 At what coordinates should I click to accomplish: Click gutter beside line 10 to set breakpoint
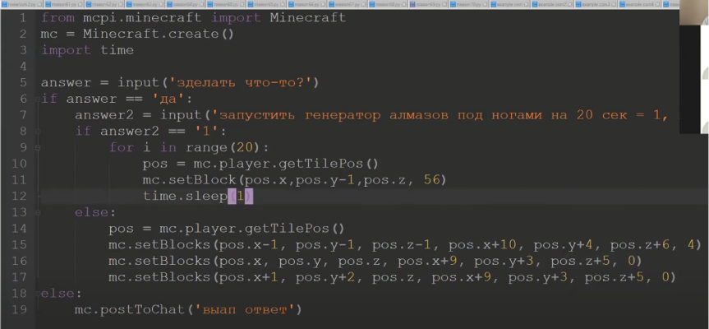[x=33, y=164]
